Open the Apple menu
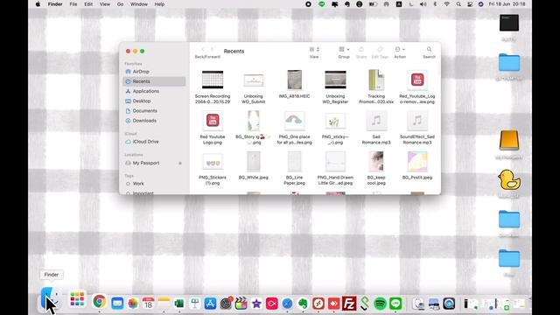The image size is (560, 315). coord(38,4)
